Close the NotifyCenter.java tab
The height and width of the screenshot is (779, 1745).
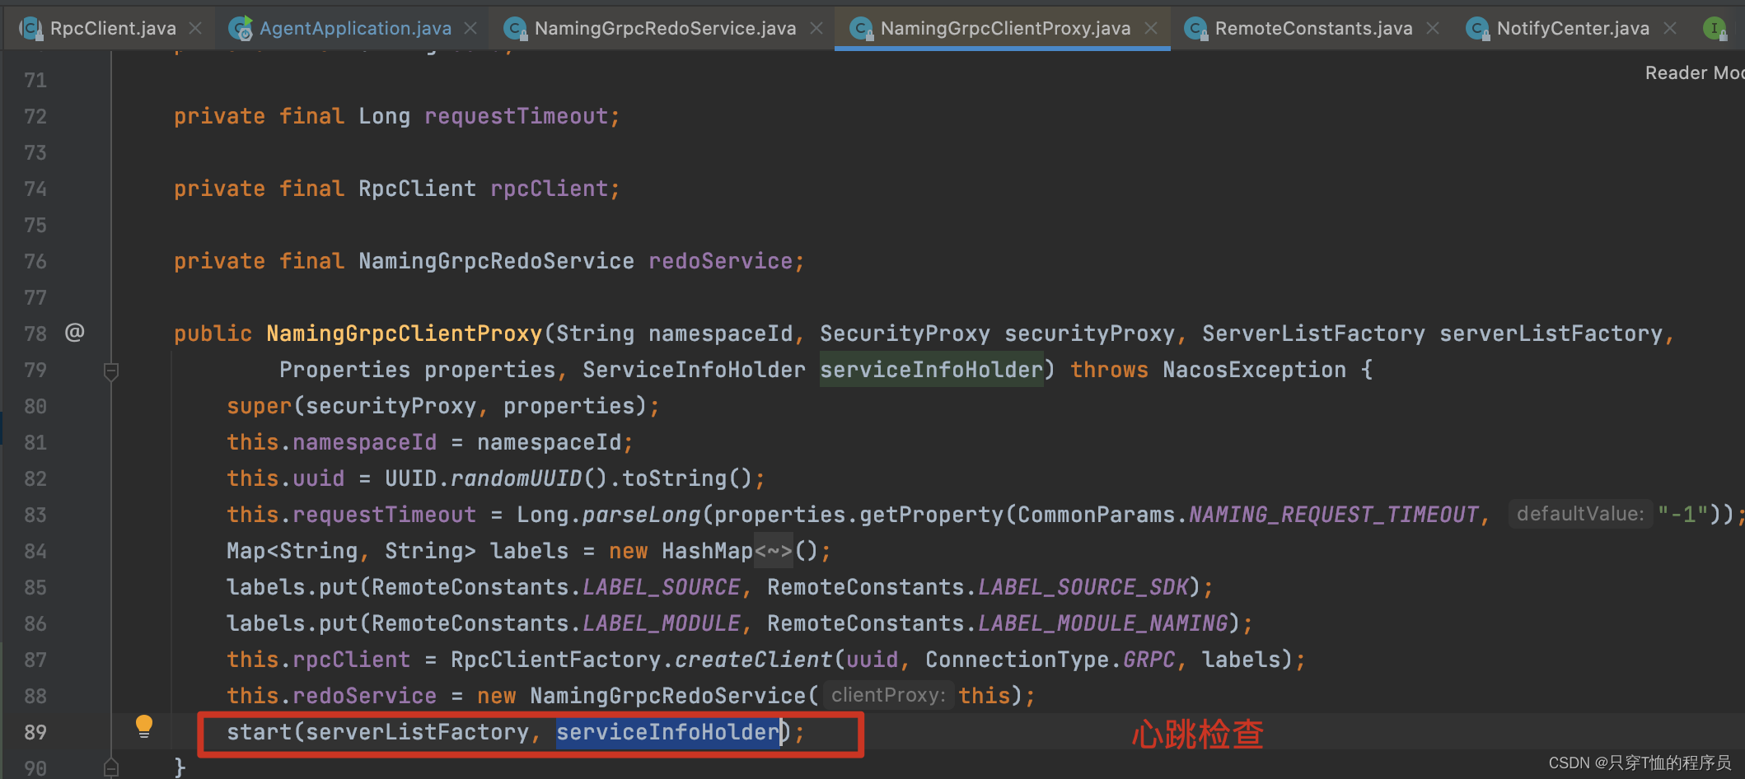coord(1670,28)
